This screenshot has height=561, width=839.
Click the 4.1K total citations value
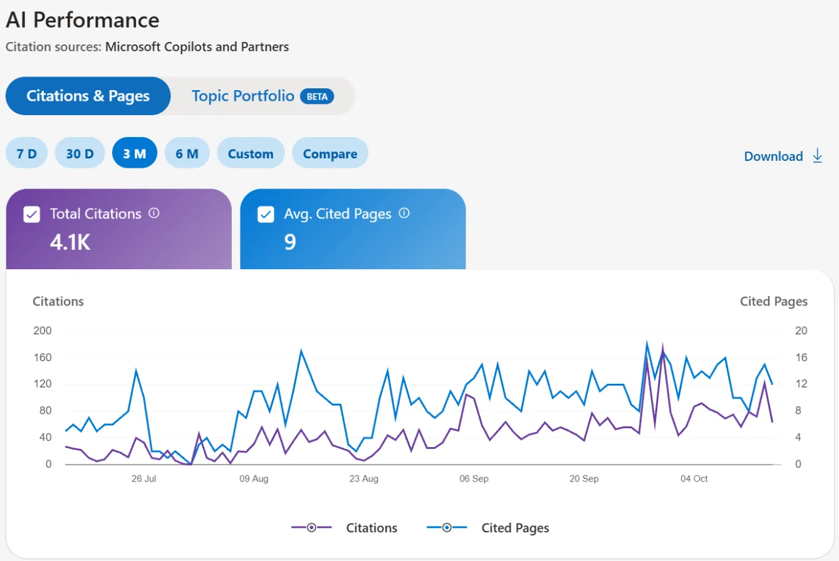70,242
